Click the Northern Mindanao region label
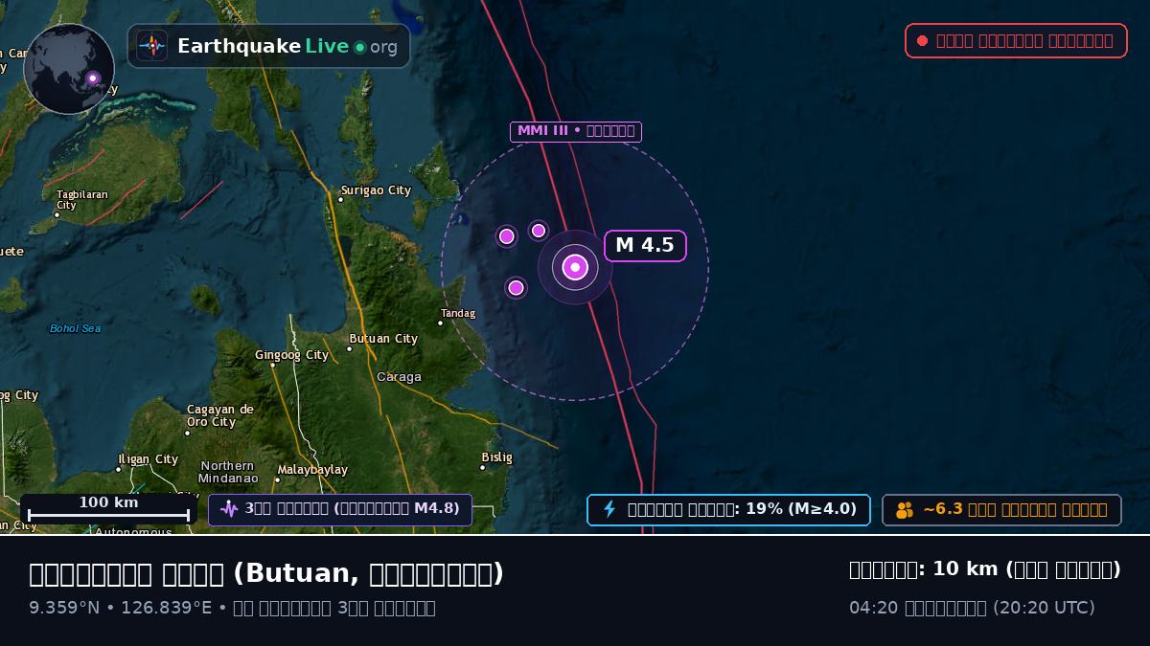This screenshot has height=646, width=1150. pos(228,472)
